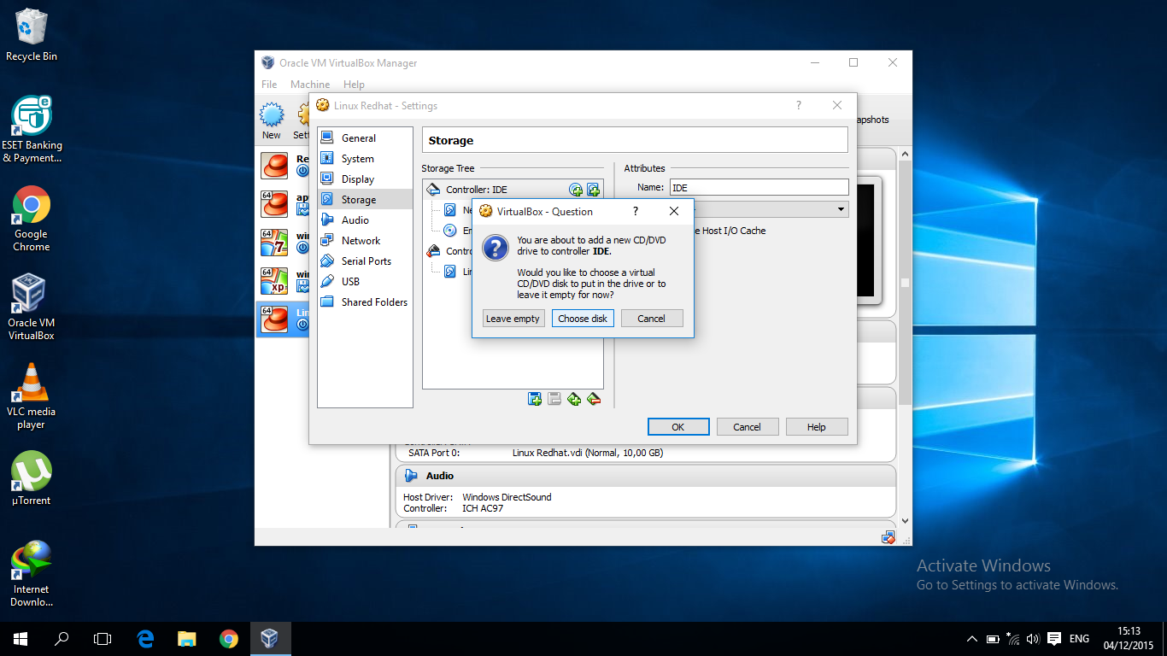Click the question mark in Settings title bar
Screen dimensions: 1167x656
(799, 106)
